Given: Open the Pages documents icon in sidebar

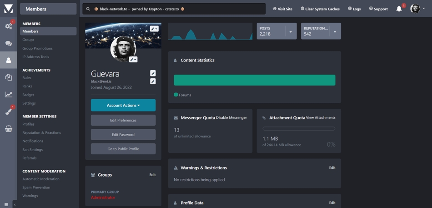Looking at the screenshot, I should pos(8,77).
